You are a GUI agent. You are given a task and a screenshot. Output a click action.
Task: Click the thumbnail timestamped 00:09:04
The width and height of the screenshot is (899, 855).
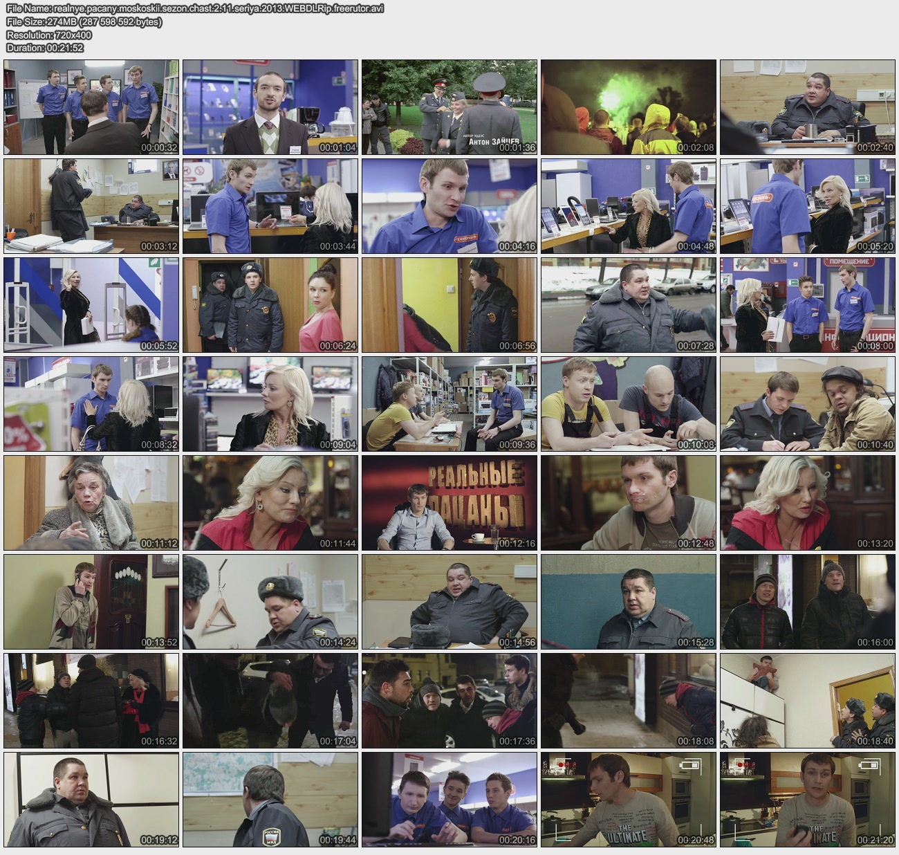(x=270, y=404)
